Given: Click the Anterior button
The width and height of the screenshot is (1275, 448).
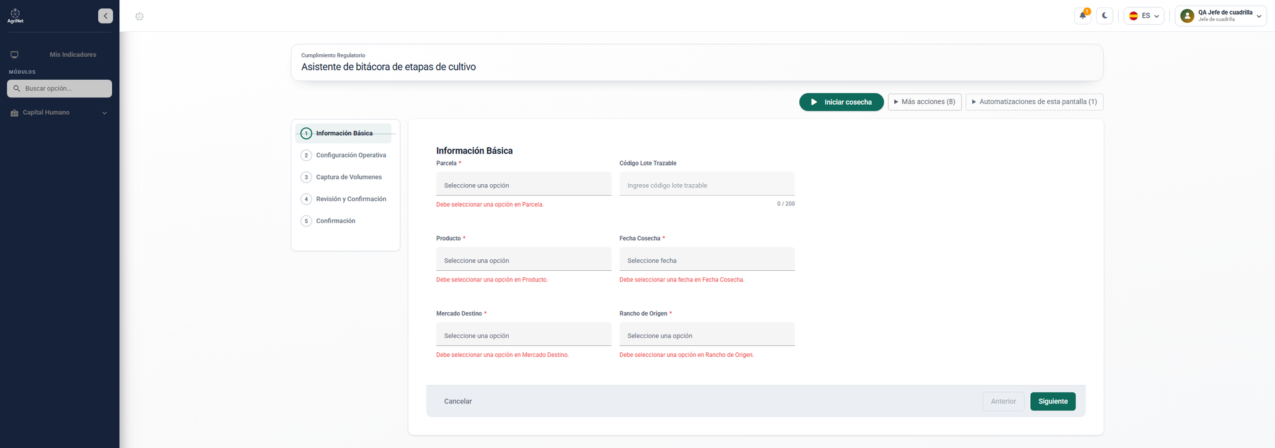Looking at the screenshot, I should point(1003,401).
